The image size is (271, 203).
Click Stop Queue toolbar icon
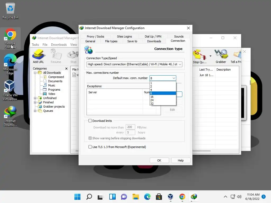[x=200, y=57]
